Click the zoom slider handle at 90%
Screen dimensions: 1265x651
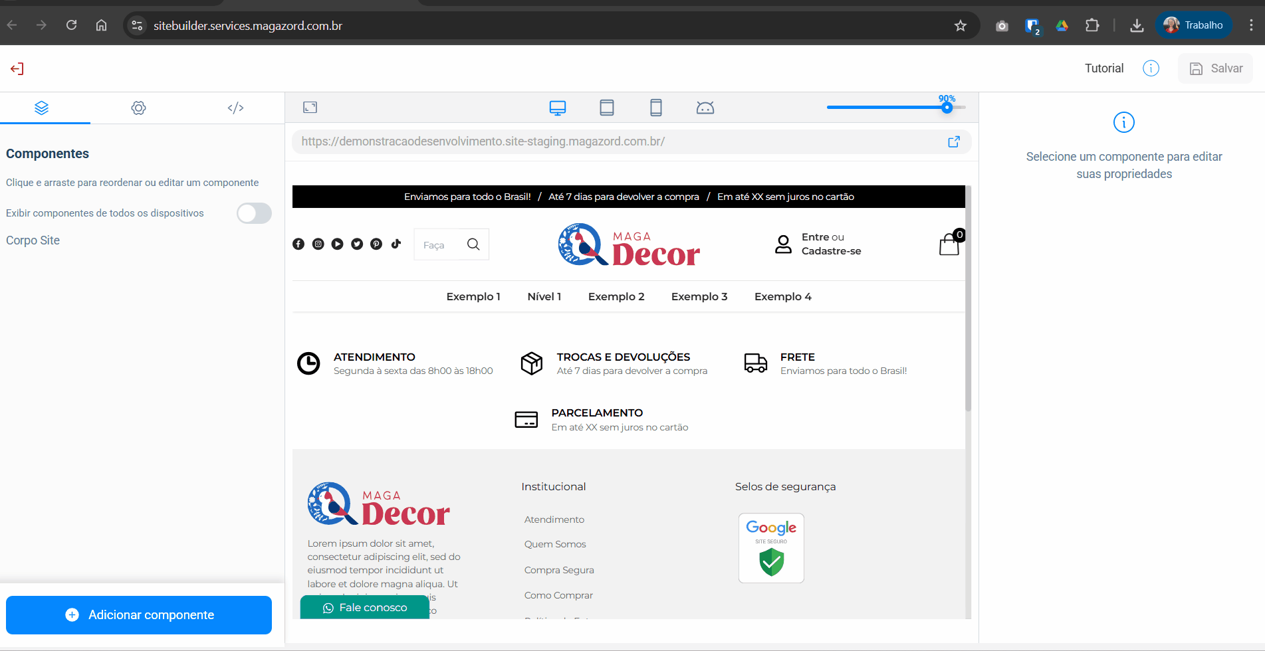[947, 108]
